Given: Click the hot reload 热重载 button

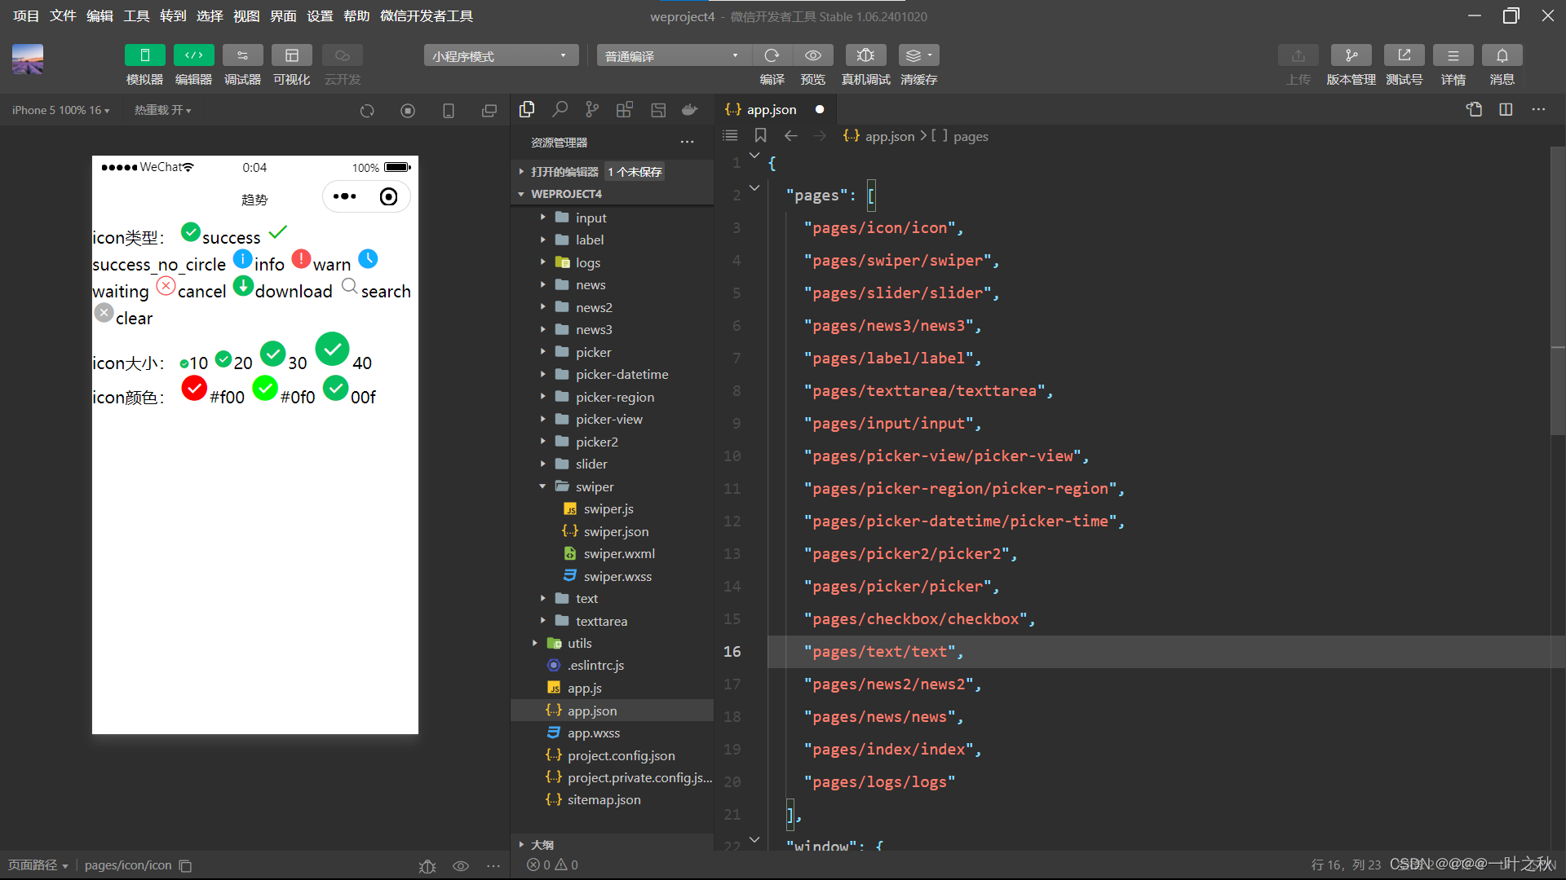Looking at the screenshot, I should pyautogui.click(x=162, y=110).
